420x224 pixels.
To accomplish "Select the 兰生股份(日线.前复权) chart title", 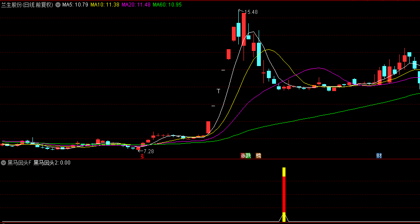I will click(x=27, y=5).
